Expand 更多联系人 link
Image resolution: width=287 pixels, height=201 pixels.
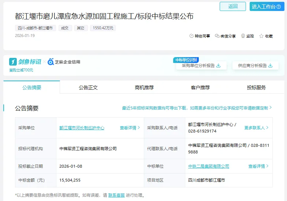256,128
